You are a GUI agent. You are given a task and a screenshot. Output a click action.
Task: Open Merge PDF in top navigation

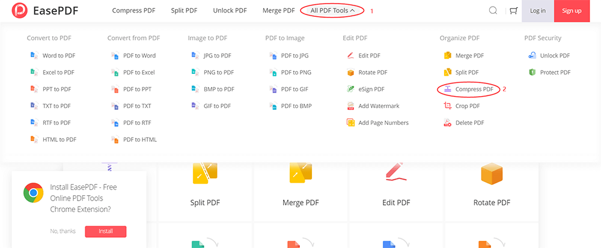(x=278, y=11)
